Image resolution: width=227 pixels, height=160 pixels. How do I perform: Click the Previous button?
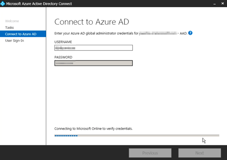coord(150,153)
